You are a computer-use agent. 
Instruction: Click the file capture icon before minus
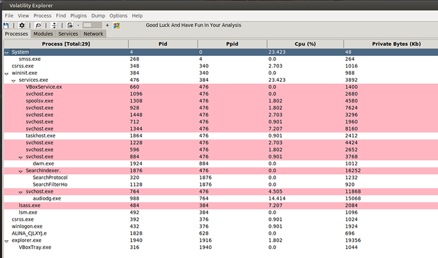70,26
